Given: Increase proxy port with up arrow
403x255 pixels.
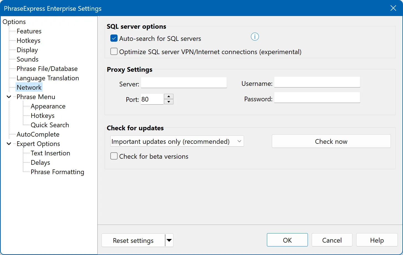Looking at the screenshot, I should [168, 97].
